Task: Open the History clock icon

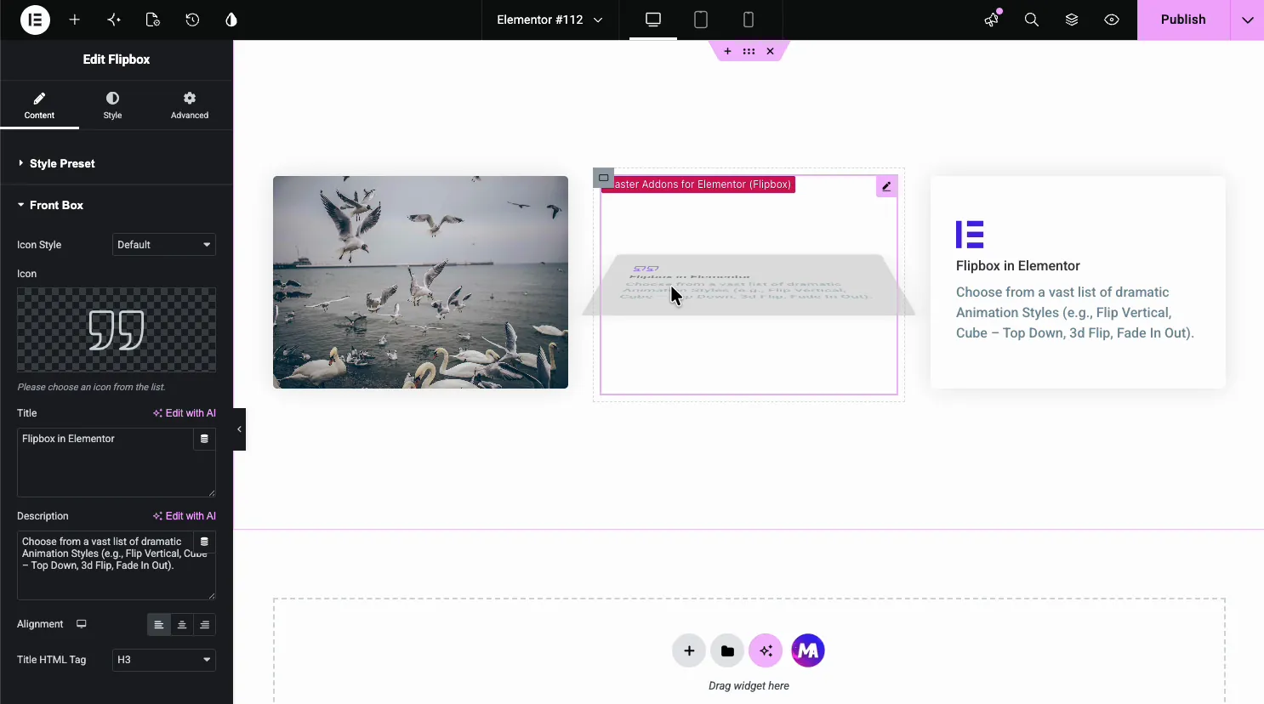Action: (x=192, y=20)
